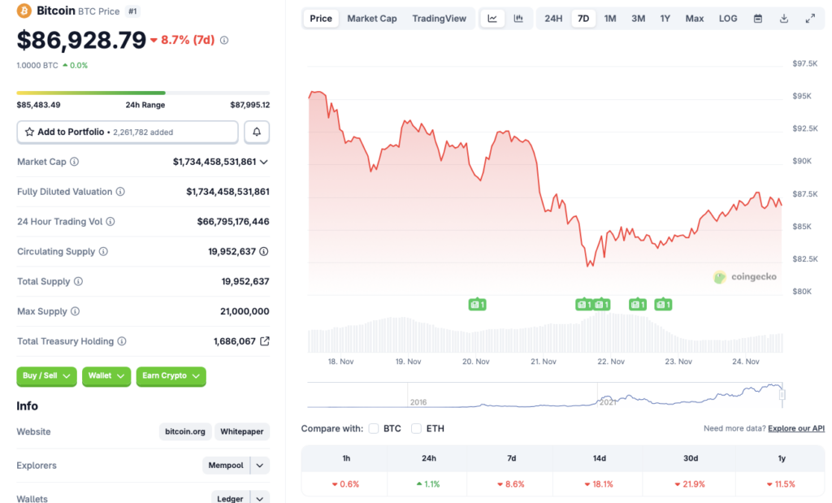
Task: Switch to the TradingView tab
Action: pyautogui.click(x=439, y=18)
